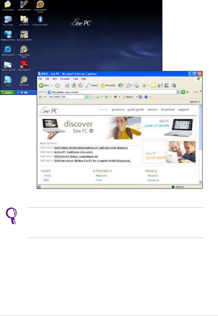Go to Home page in IE toolbar

tap(80, 85)
